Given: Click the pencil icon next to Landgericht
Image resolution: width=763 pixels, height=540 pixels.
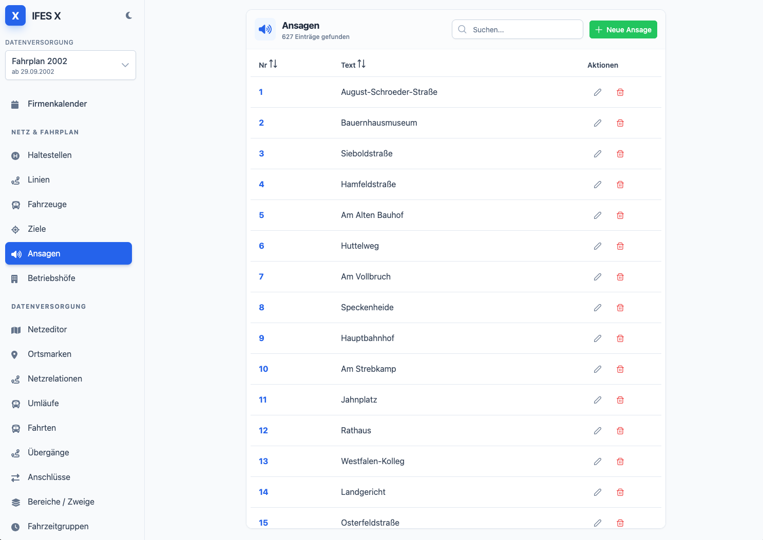Looking at the screenshot, I should 598,492.
